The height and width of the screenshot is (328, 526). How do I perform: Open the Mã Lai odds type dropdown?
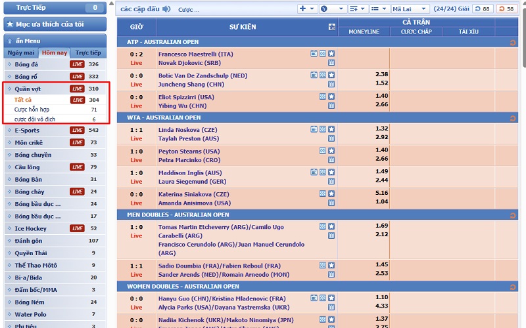click(x=410, y=9)
